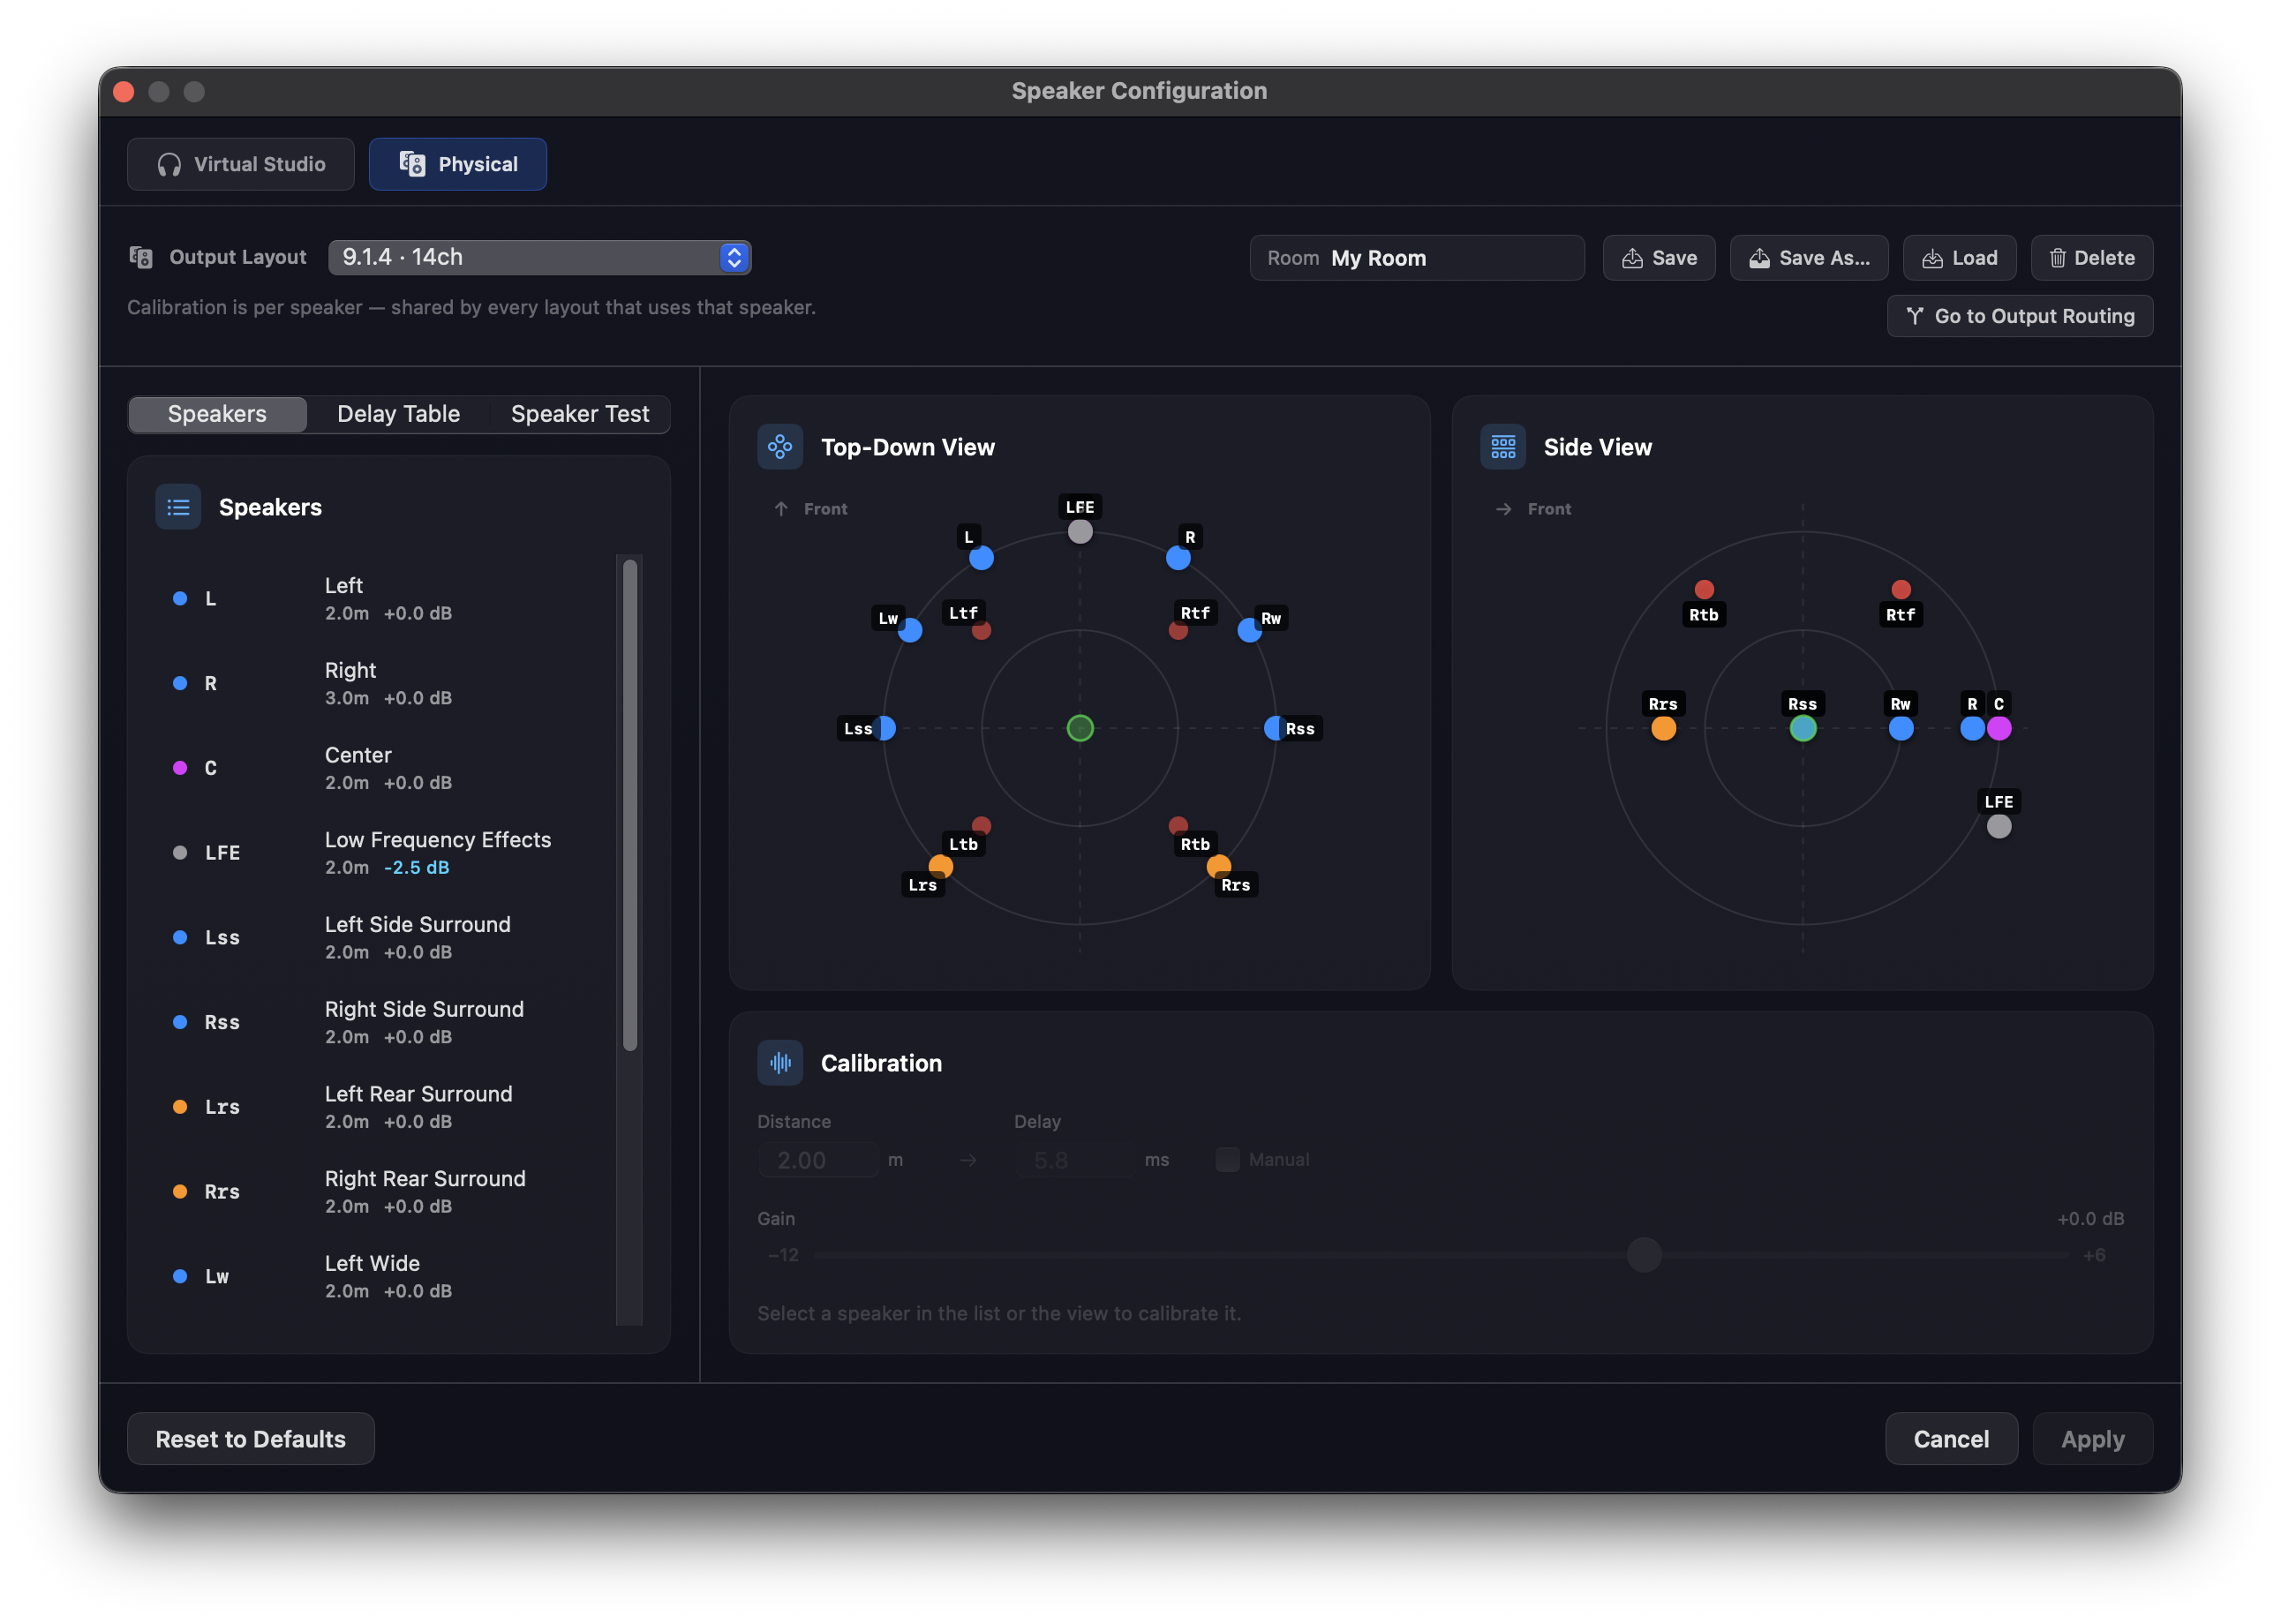Click the Ltb speaker dot in Top-Down View

pyautogui.click(x=982, y=826)
